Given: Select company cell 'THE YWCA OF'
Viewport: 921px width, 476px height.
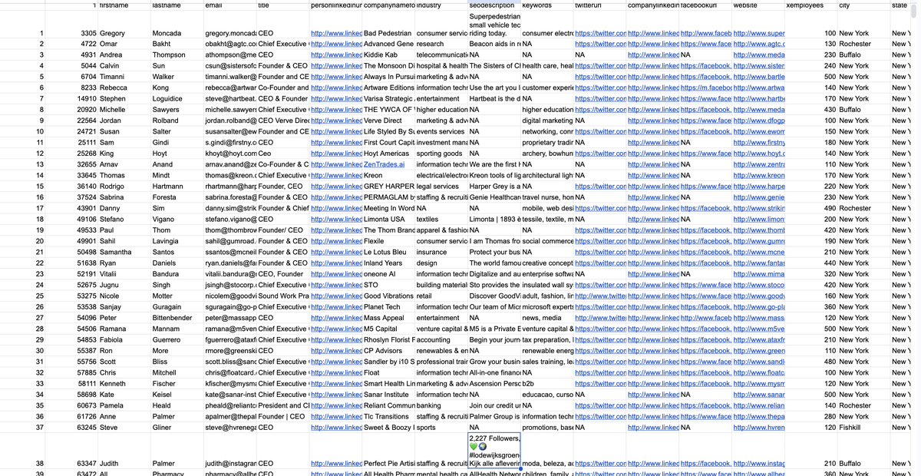Looking at the screenshot, I should 388,110.
